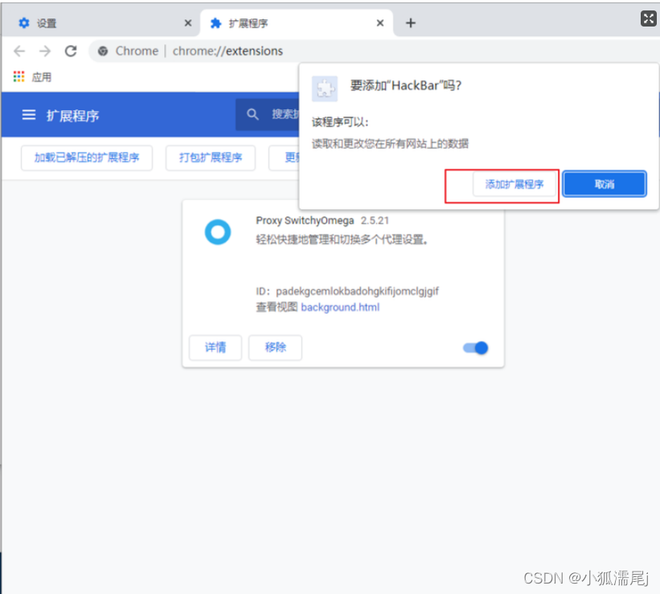This screenshot has height=594, width=660.
Task: Open a new tab with plus icon
Action: point(411,23)
